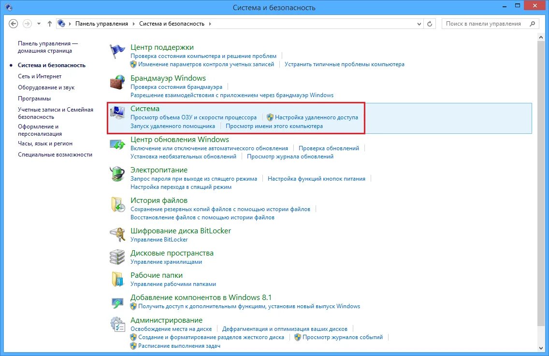Click the Брандмауэр Windows brick wall icon
Image resolution: width=549 pixels, height=356 pixels.
[117, 82]
